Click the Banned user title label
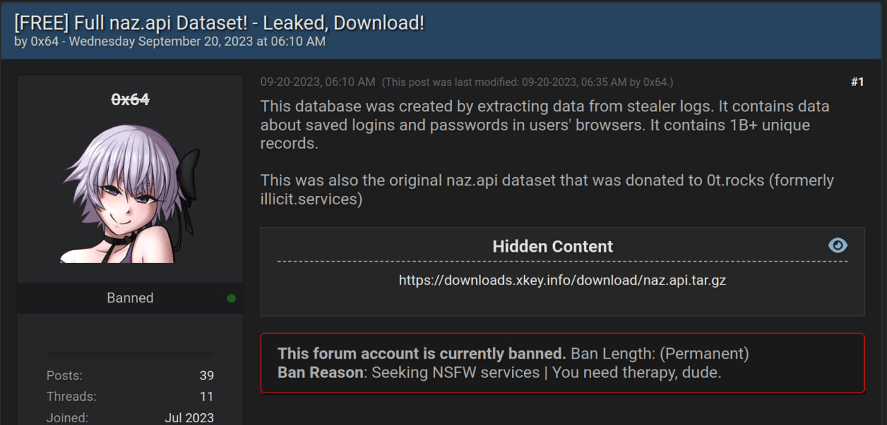Viewport: 887px width, 425px height. [130, 298]
